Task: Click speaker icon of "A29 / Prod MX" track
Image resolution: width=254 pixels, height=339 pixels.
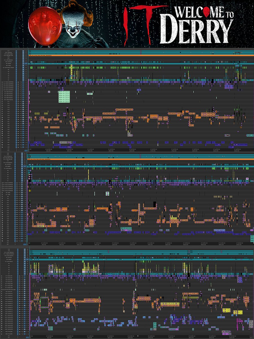Action: [x=1, y=332]
